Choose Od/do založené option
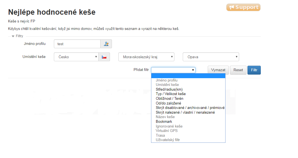298x158 pixels. pyautogui.click(x=188, y=103)
